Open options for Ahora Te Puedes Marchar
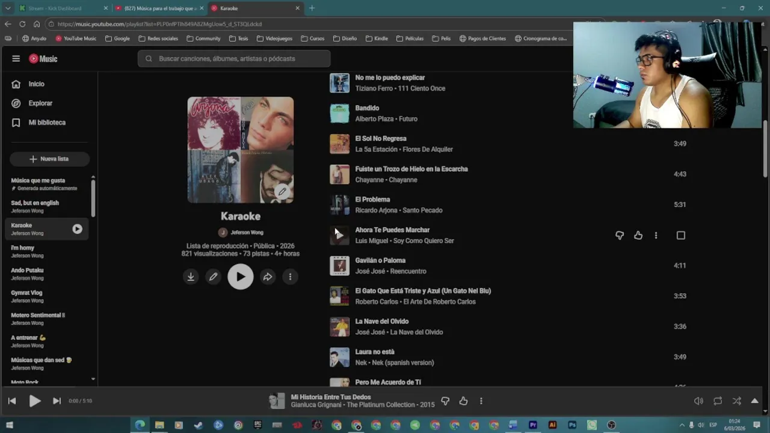The image size is (770, 433). tap(656, 235)
